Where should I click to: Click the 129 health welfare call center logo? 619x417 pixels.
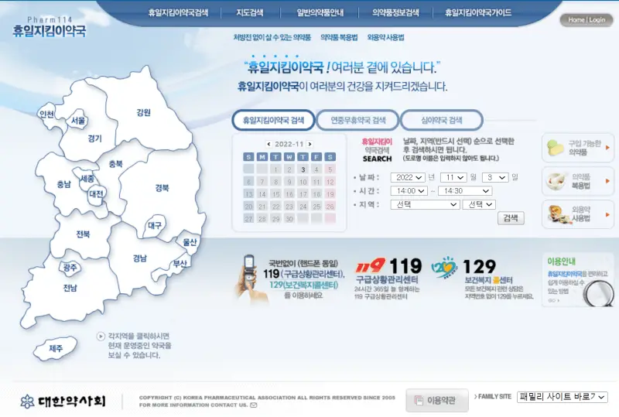click(x=444, y=267)
